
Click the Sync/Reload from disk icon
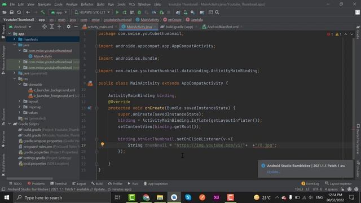click(x=19, y=12)
